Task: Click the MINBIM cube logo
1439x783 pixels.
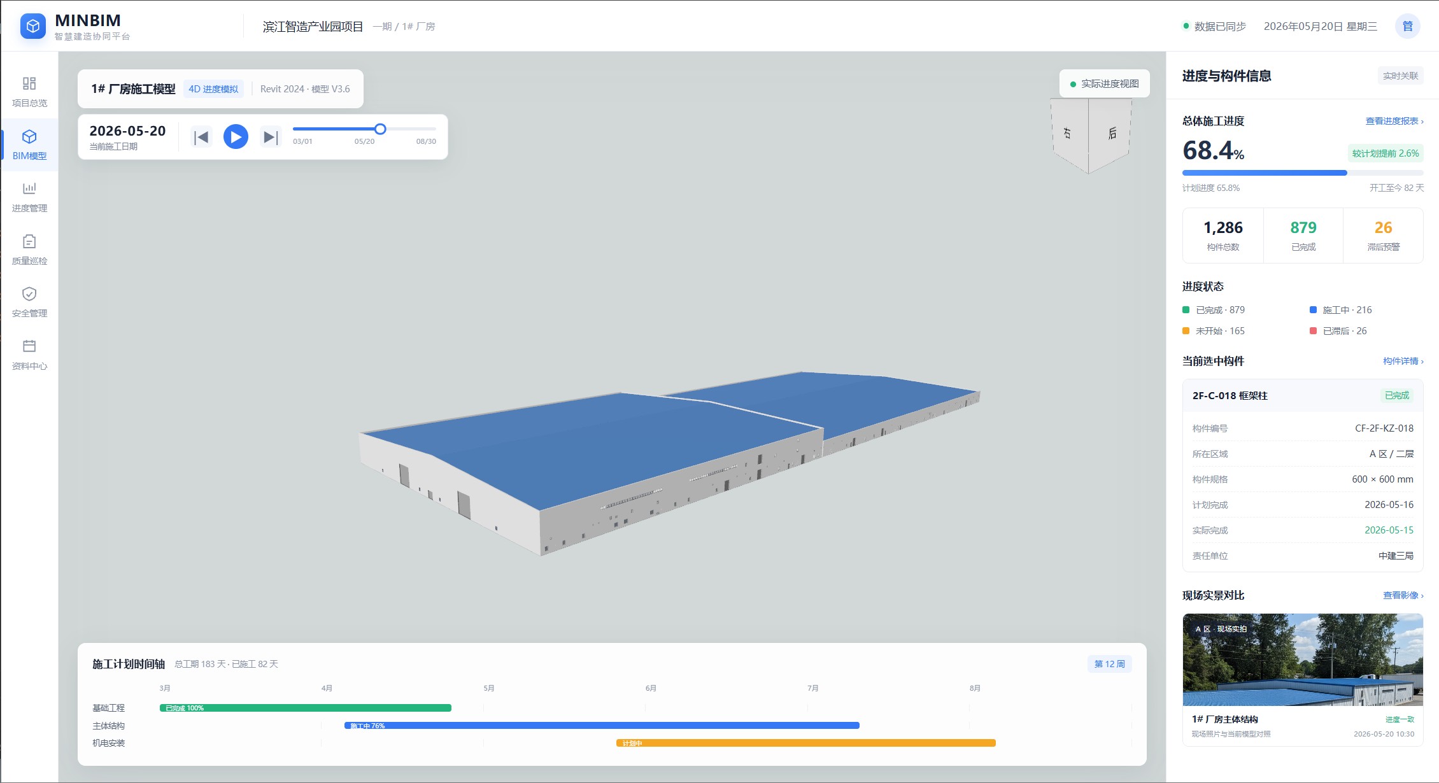Action: (x=33, y=26)
